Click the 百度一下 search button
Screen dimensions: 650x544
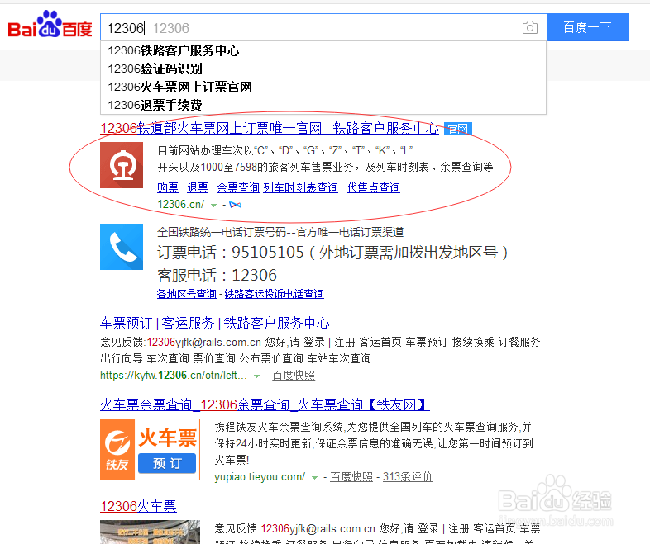pyautogui.click(x=587, y=27)
